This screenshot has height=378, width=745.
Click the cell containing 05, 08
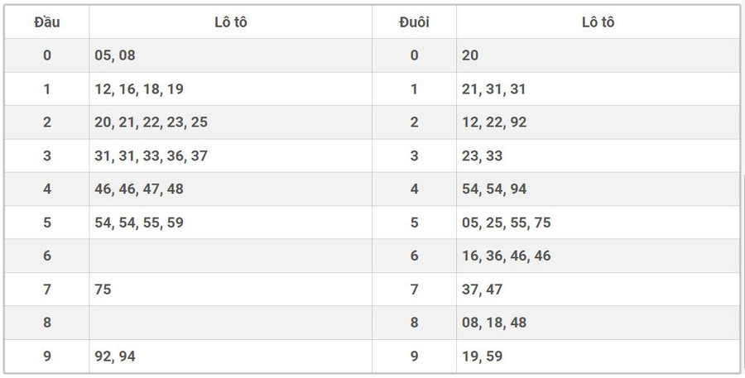tap(115, 55)
